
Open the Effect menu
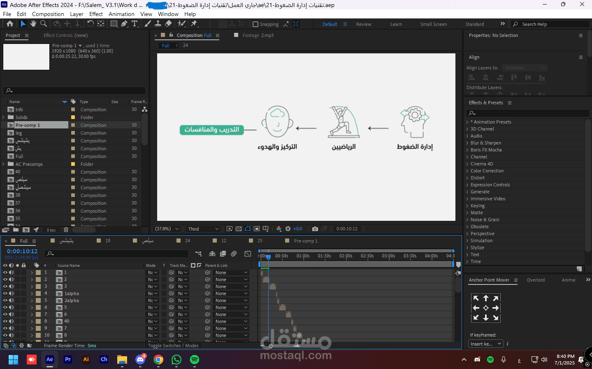(x=96, y=14)
